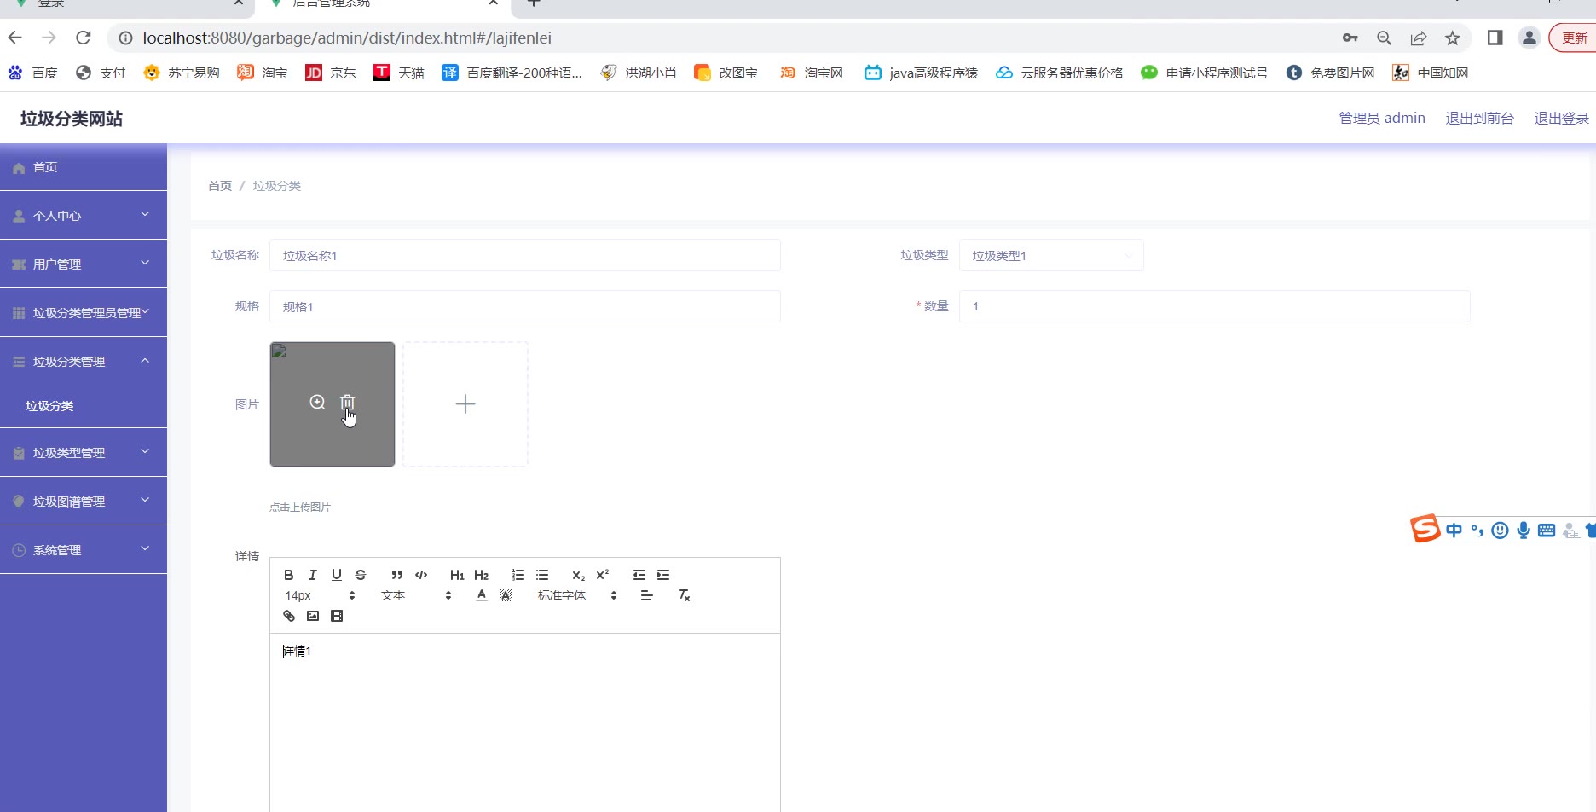
Task: Open the text color picker
Action: (482, 595)
